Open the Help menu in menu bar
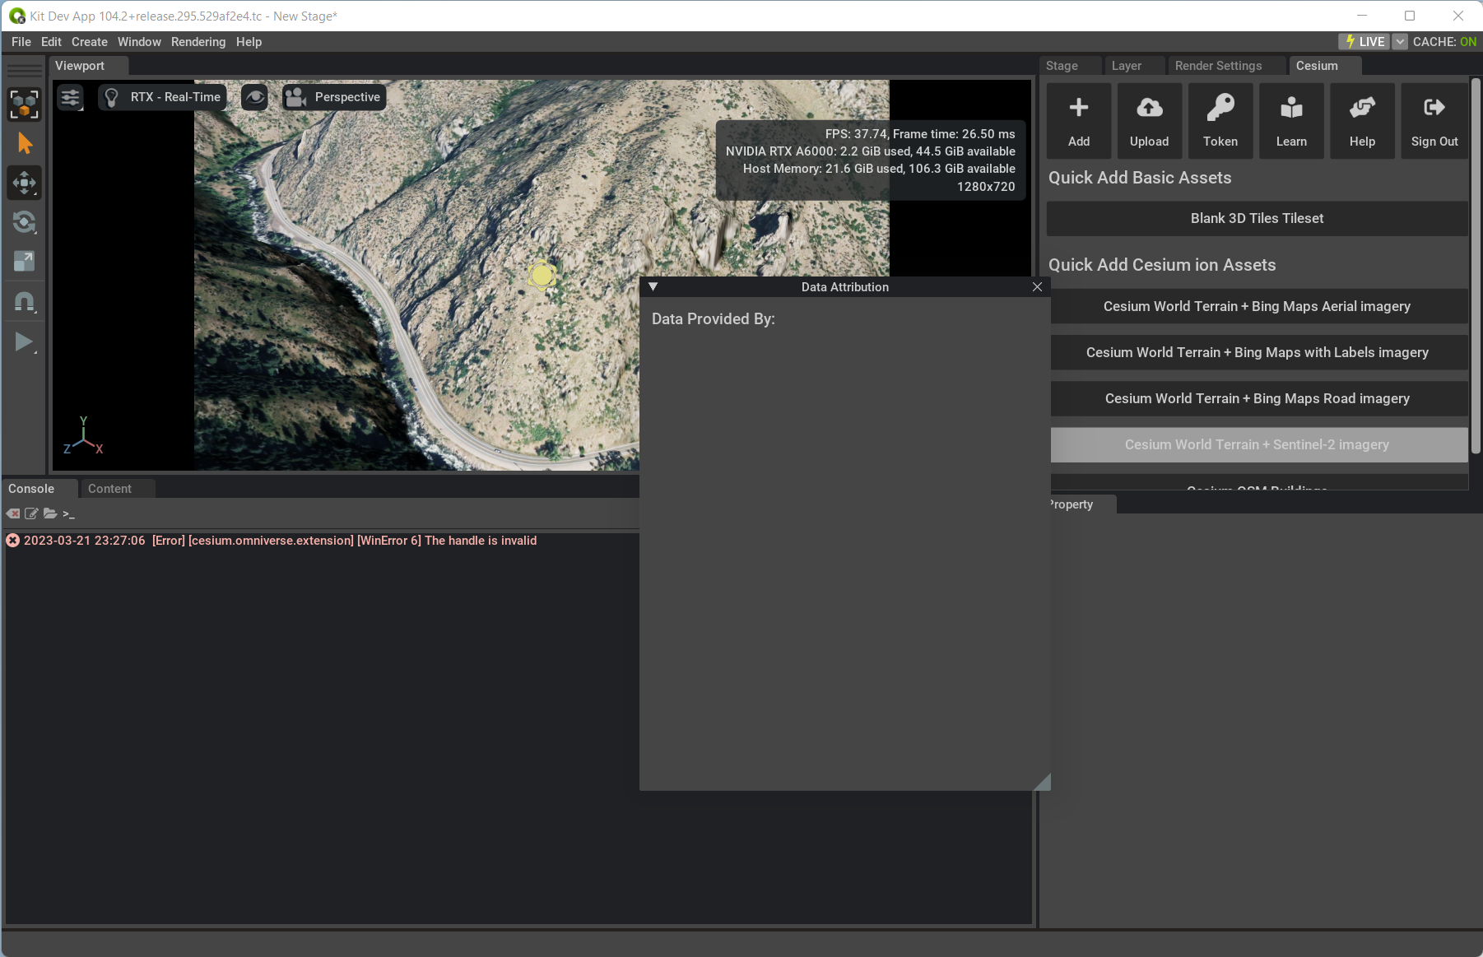This screenshot has height=957, width=1483. point(249,42)
